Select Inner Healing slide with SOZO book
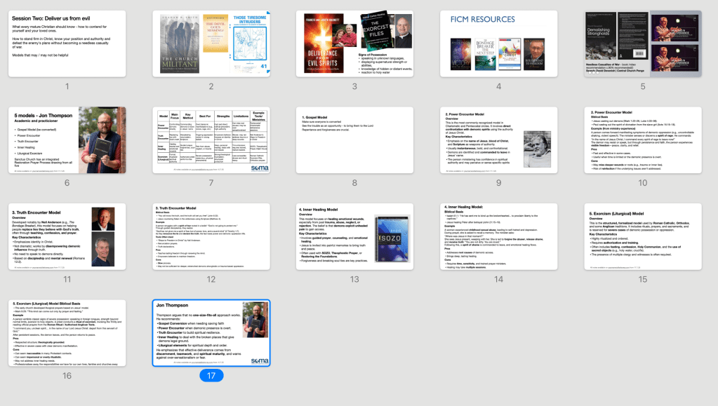Screen dimensions: 718x406 coord(354,236)
